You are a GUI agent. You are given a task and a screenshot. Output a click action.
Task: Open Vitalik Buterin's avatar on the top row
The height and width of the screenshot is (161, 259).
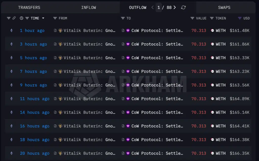61,30
